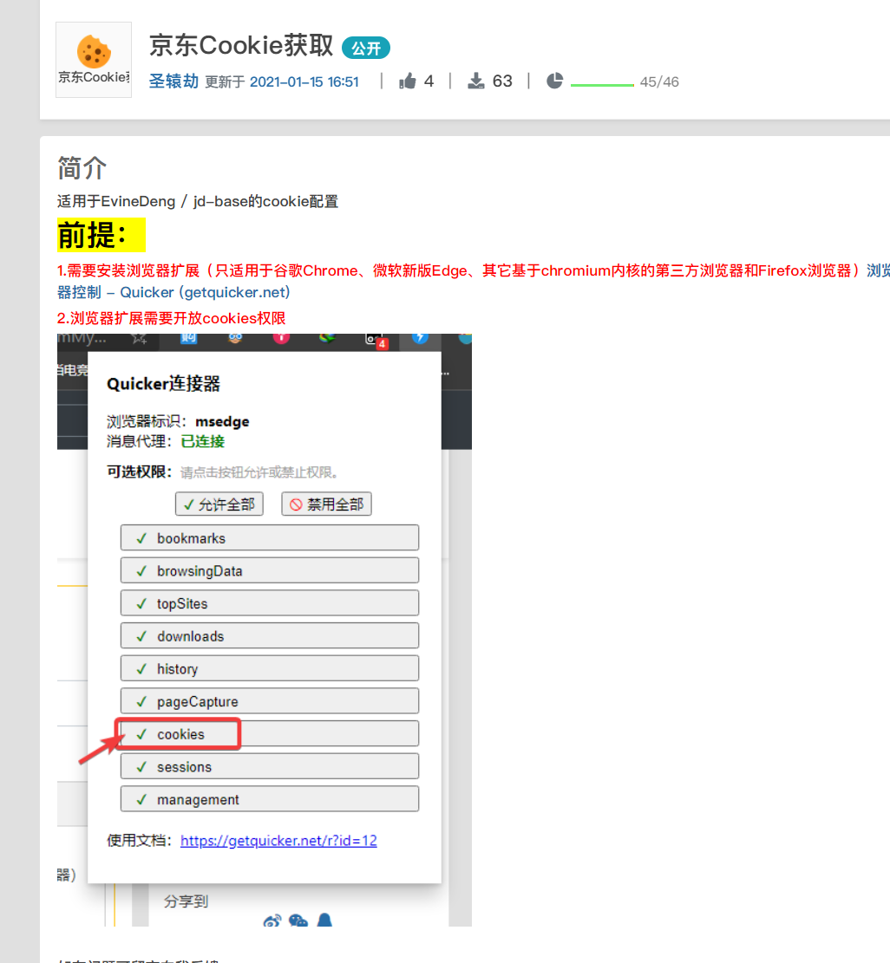890x963 pixels.
Task: Open the Quicker (getquicker.net) browser control link
Action: pyautogui.click(x=205, y=292)
